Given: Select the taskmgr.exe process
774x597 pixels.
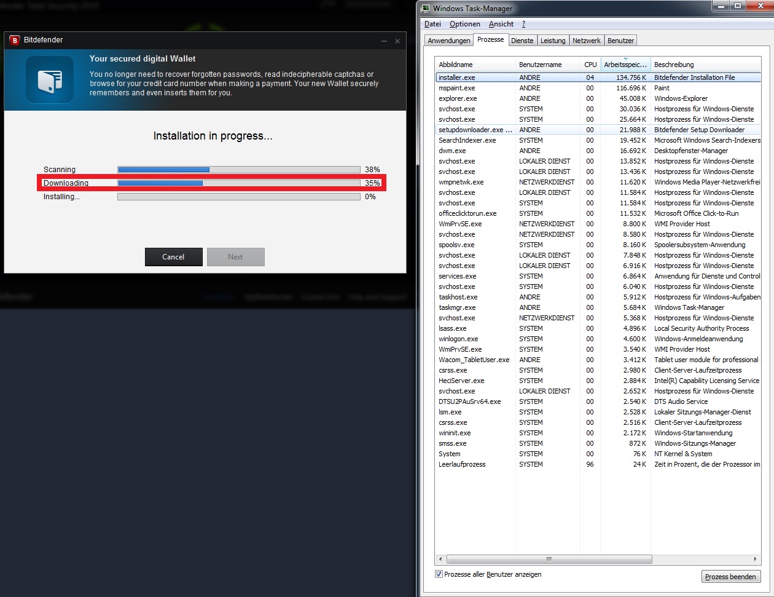Looking at the screenshot, I should pyautogui.click(x=598, y=307).
